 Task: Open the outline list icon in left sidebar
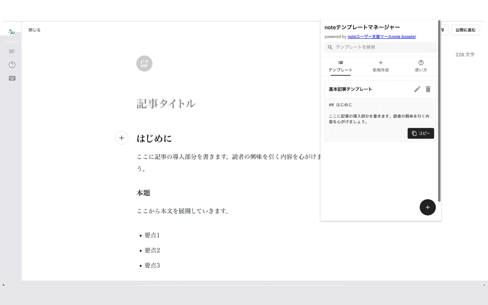(12, 51)
